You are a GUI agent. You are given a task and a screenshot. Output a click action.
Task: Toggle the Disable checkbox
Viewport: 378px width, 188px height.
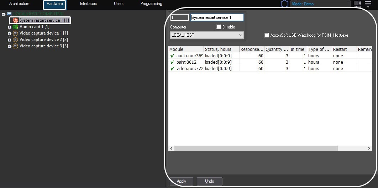(219, 27)
